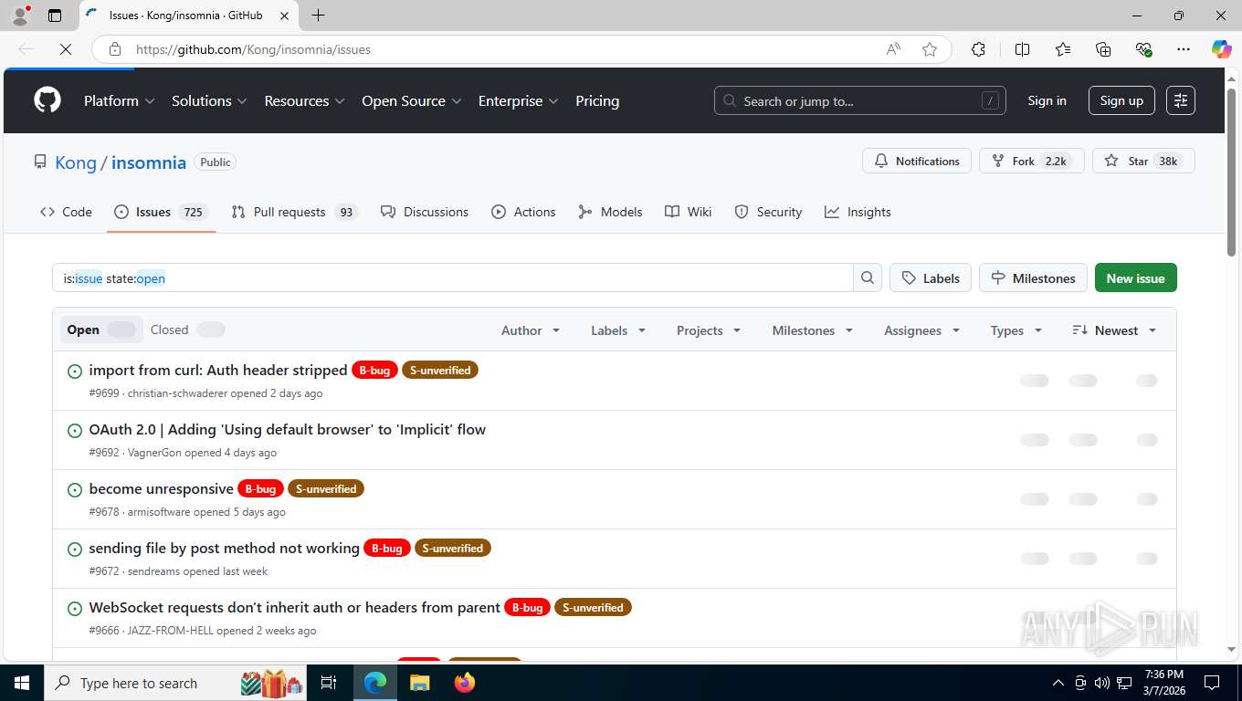Open Collections icon in Edge toolbar
1242x701 pixels.
coord(1103,49)
